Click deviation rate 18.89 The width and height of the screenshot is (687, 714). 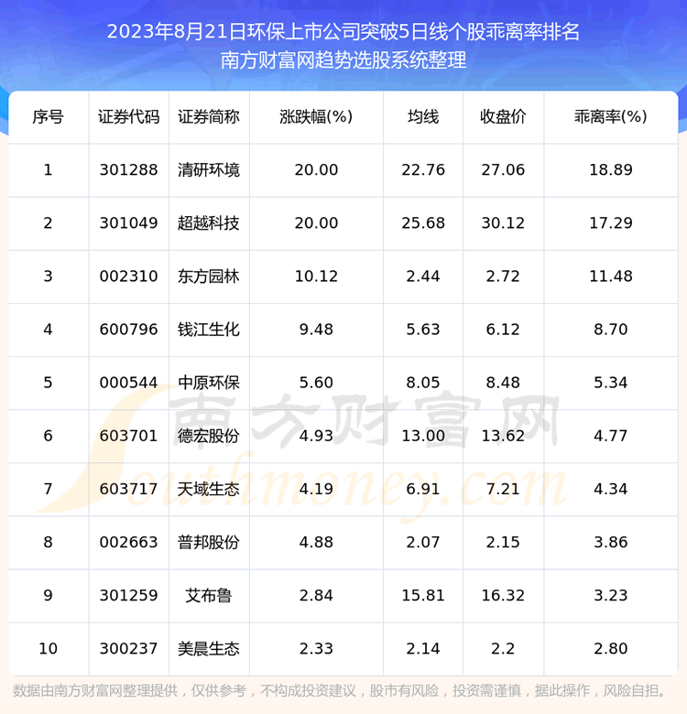(x=610, y=170)
